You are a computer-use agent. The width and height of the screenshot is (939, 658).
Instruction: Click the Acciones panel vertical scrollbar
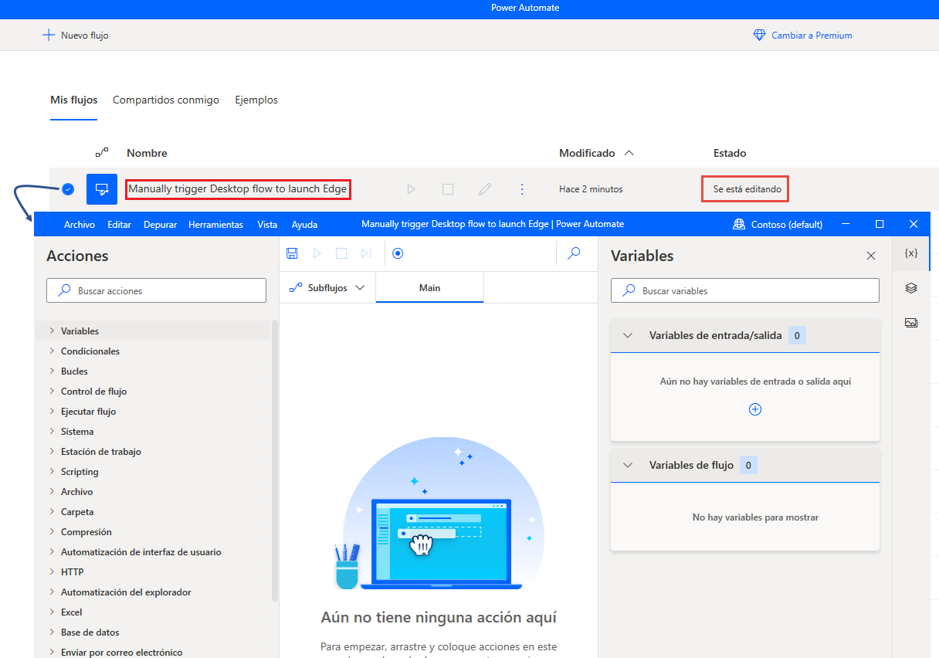pos(275,460)
